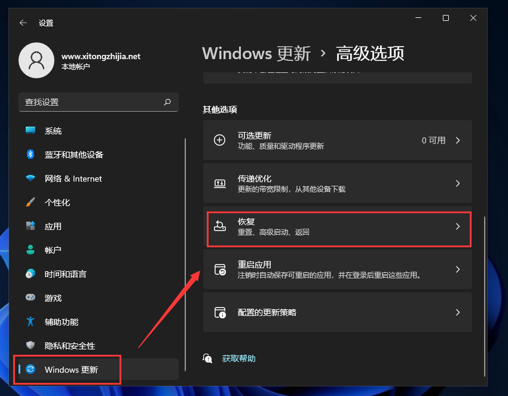The image size is (508, 396).
Task: Select the 系统 (System) icon in sidebar
Action: (32, 131)
